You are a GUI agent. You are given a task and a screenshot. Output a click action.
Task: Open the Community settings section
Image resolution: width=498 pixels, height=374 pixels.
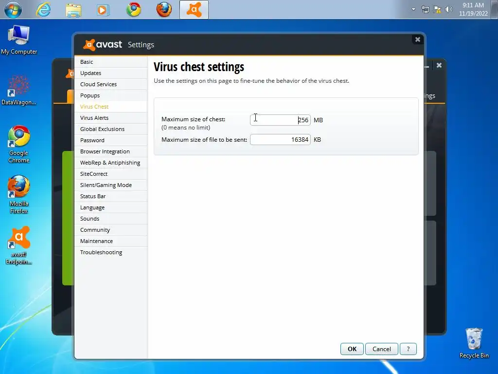110,230
